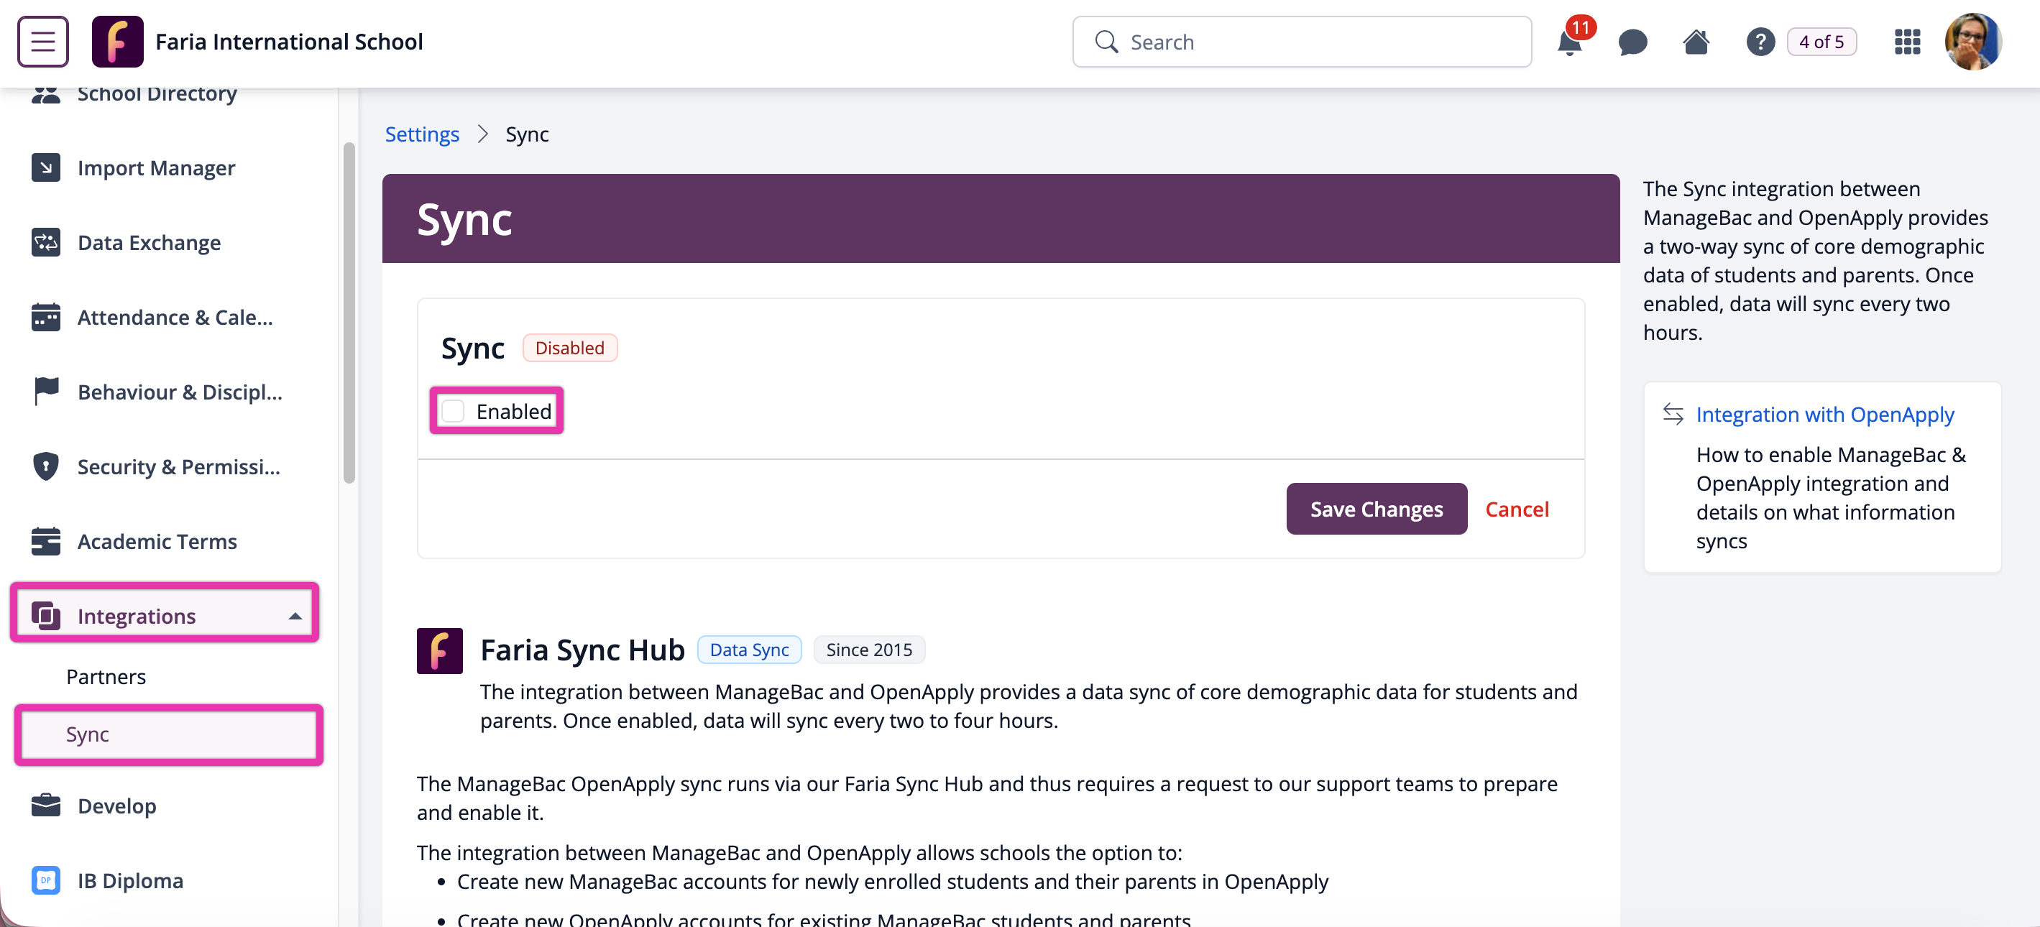
Task: Go to home via house icon
Action: (1696, 42)
